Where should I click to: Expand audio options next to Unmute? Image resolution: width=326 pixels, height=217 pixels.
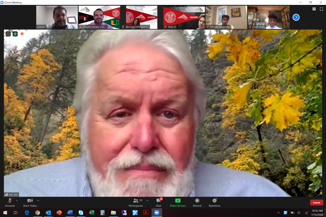[x=17, y=201]
